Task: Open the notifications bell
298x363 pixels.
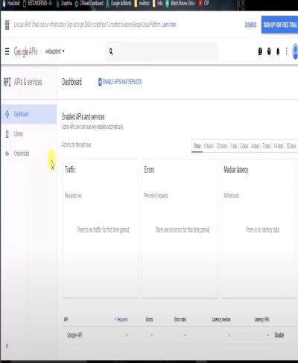Action: pyautogui.click(x=278, y=51)
